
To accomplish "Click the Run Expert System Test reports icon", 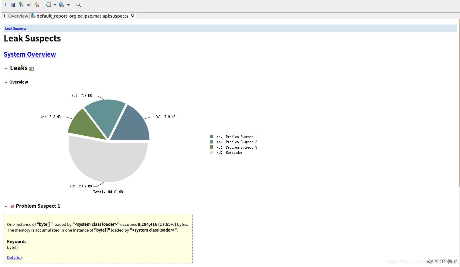I will point(48,5).
